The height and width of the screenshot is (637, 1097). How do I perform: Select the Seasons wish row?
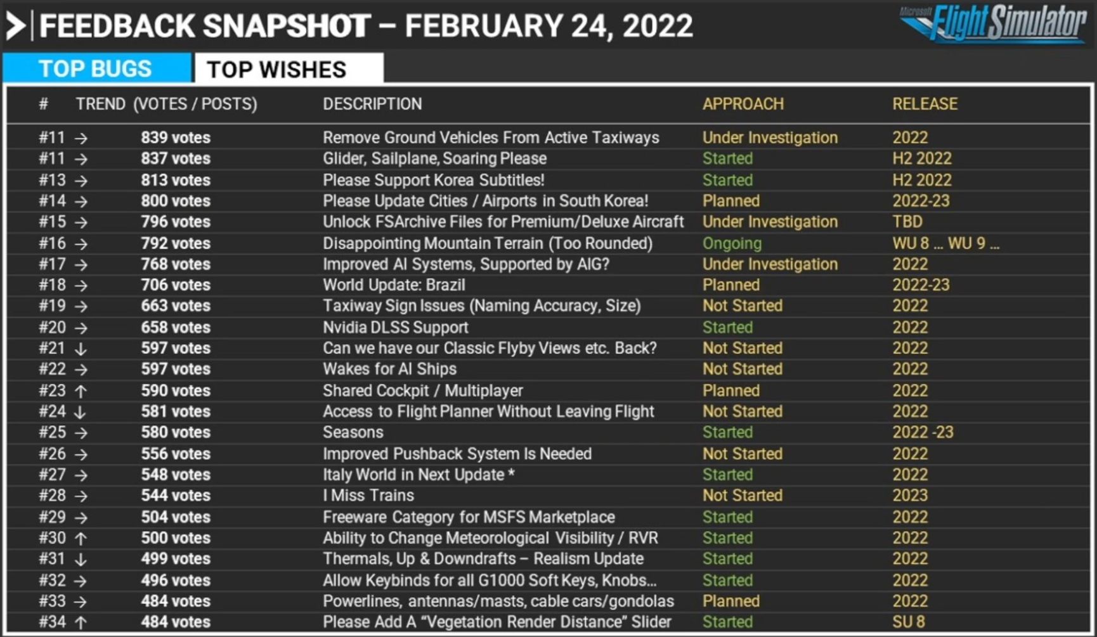(353, 432)
